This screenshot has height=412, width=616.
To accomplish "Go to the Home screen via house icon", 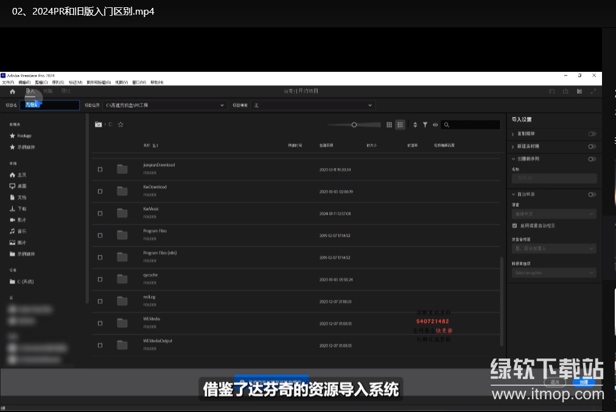I will point(13,91).
